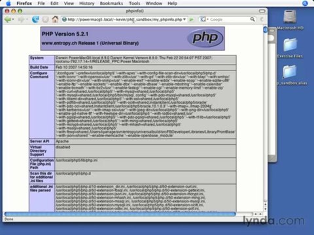Open the File menu
314x235 pixels.
point(41,3)
